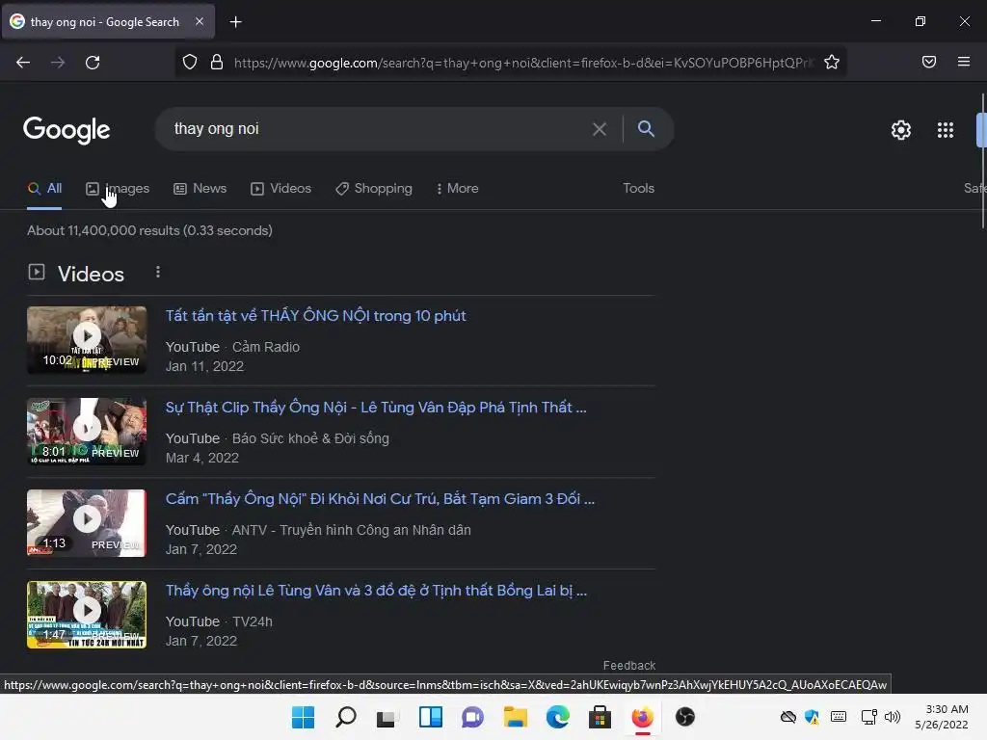Launch Microsoft Edge from the taskbar

click(x=558, y=717)
